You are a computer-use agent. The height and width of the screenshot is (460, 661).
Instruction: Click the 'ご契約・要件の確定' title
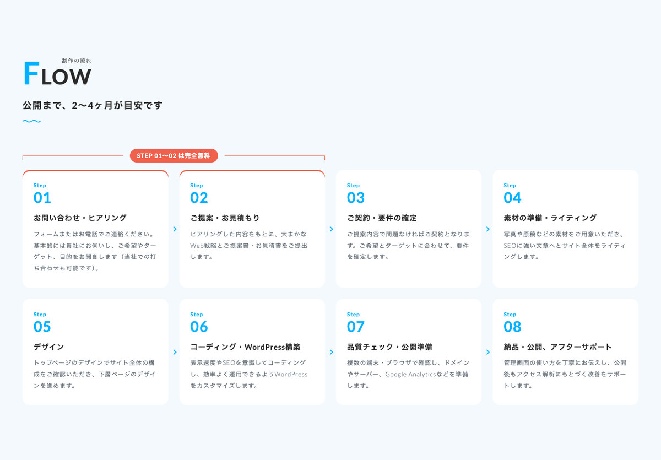[382, 218]
